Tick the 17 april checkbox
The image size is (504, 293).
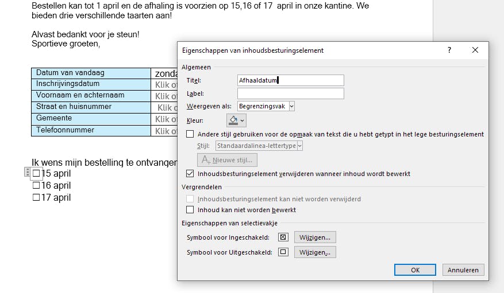(36, 197)
